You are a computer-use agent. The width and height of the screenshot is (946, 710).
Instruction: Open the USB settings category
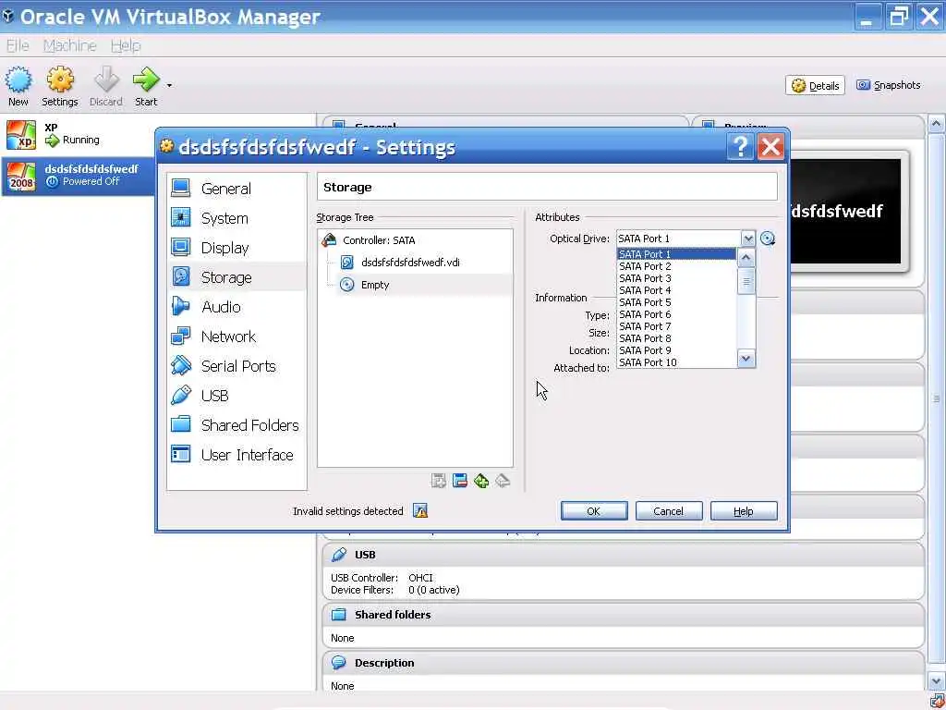coord(236,396)
